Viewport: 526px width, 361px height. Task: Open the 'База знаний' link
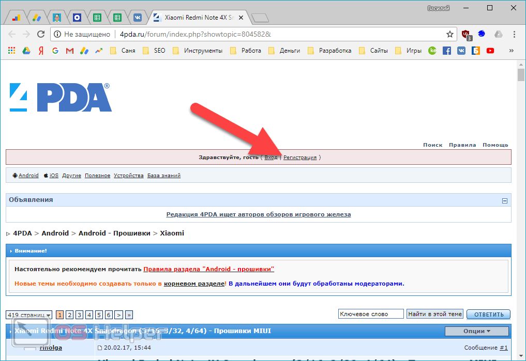[x=164, y=176]
